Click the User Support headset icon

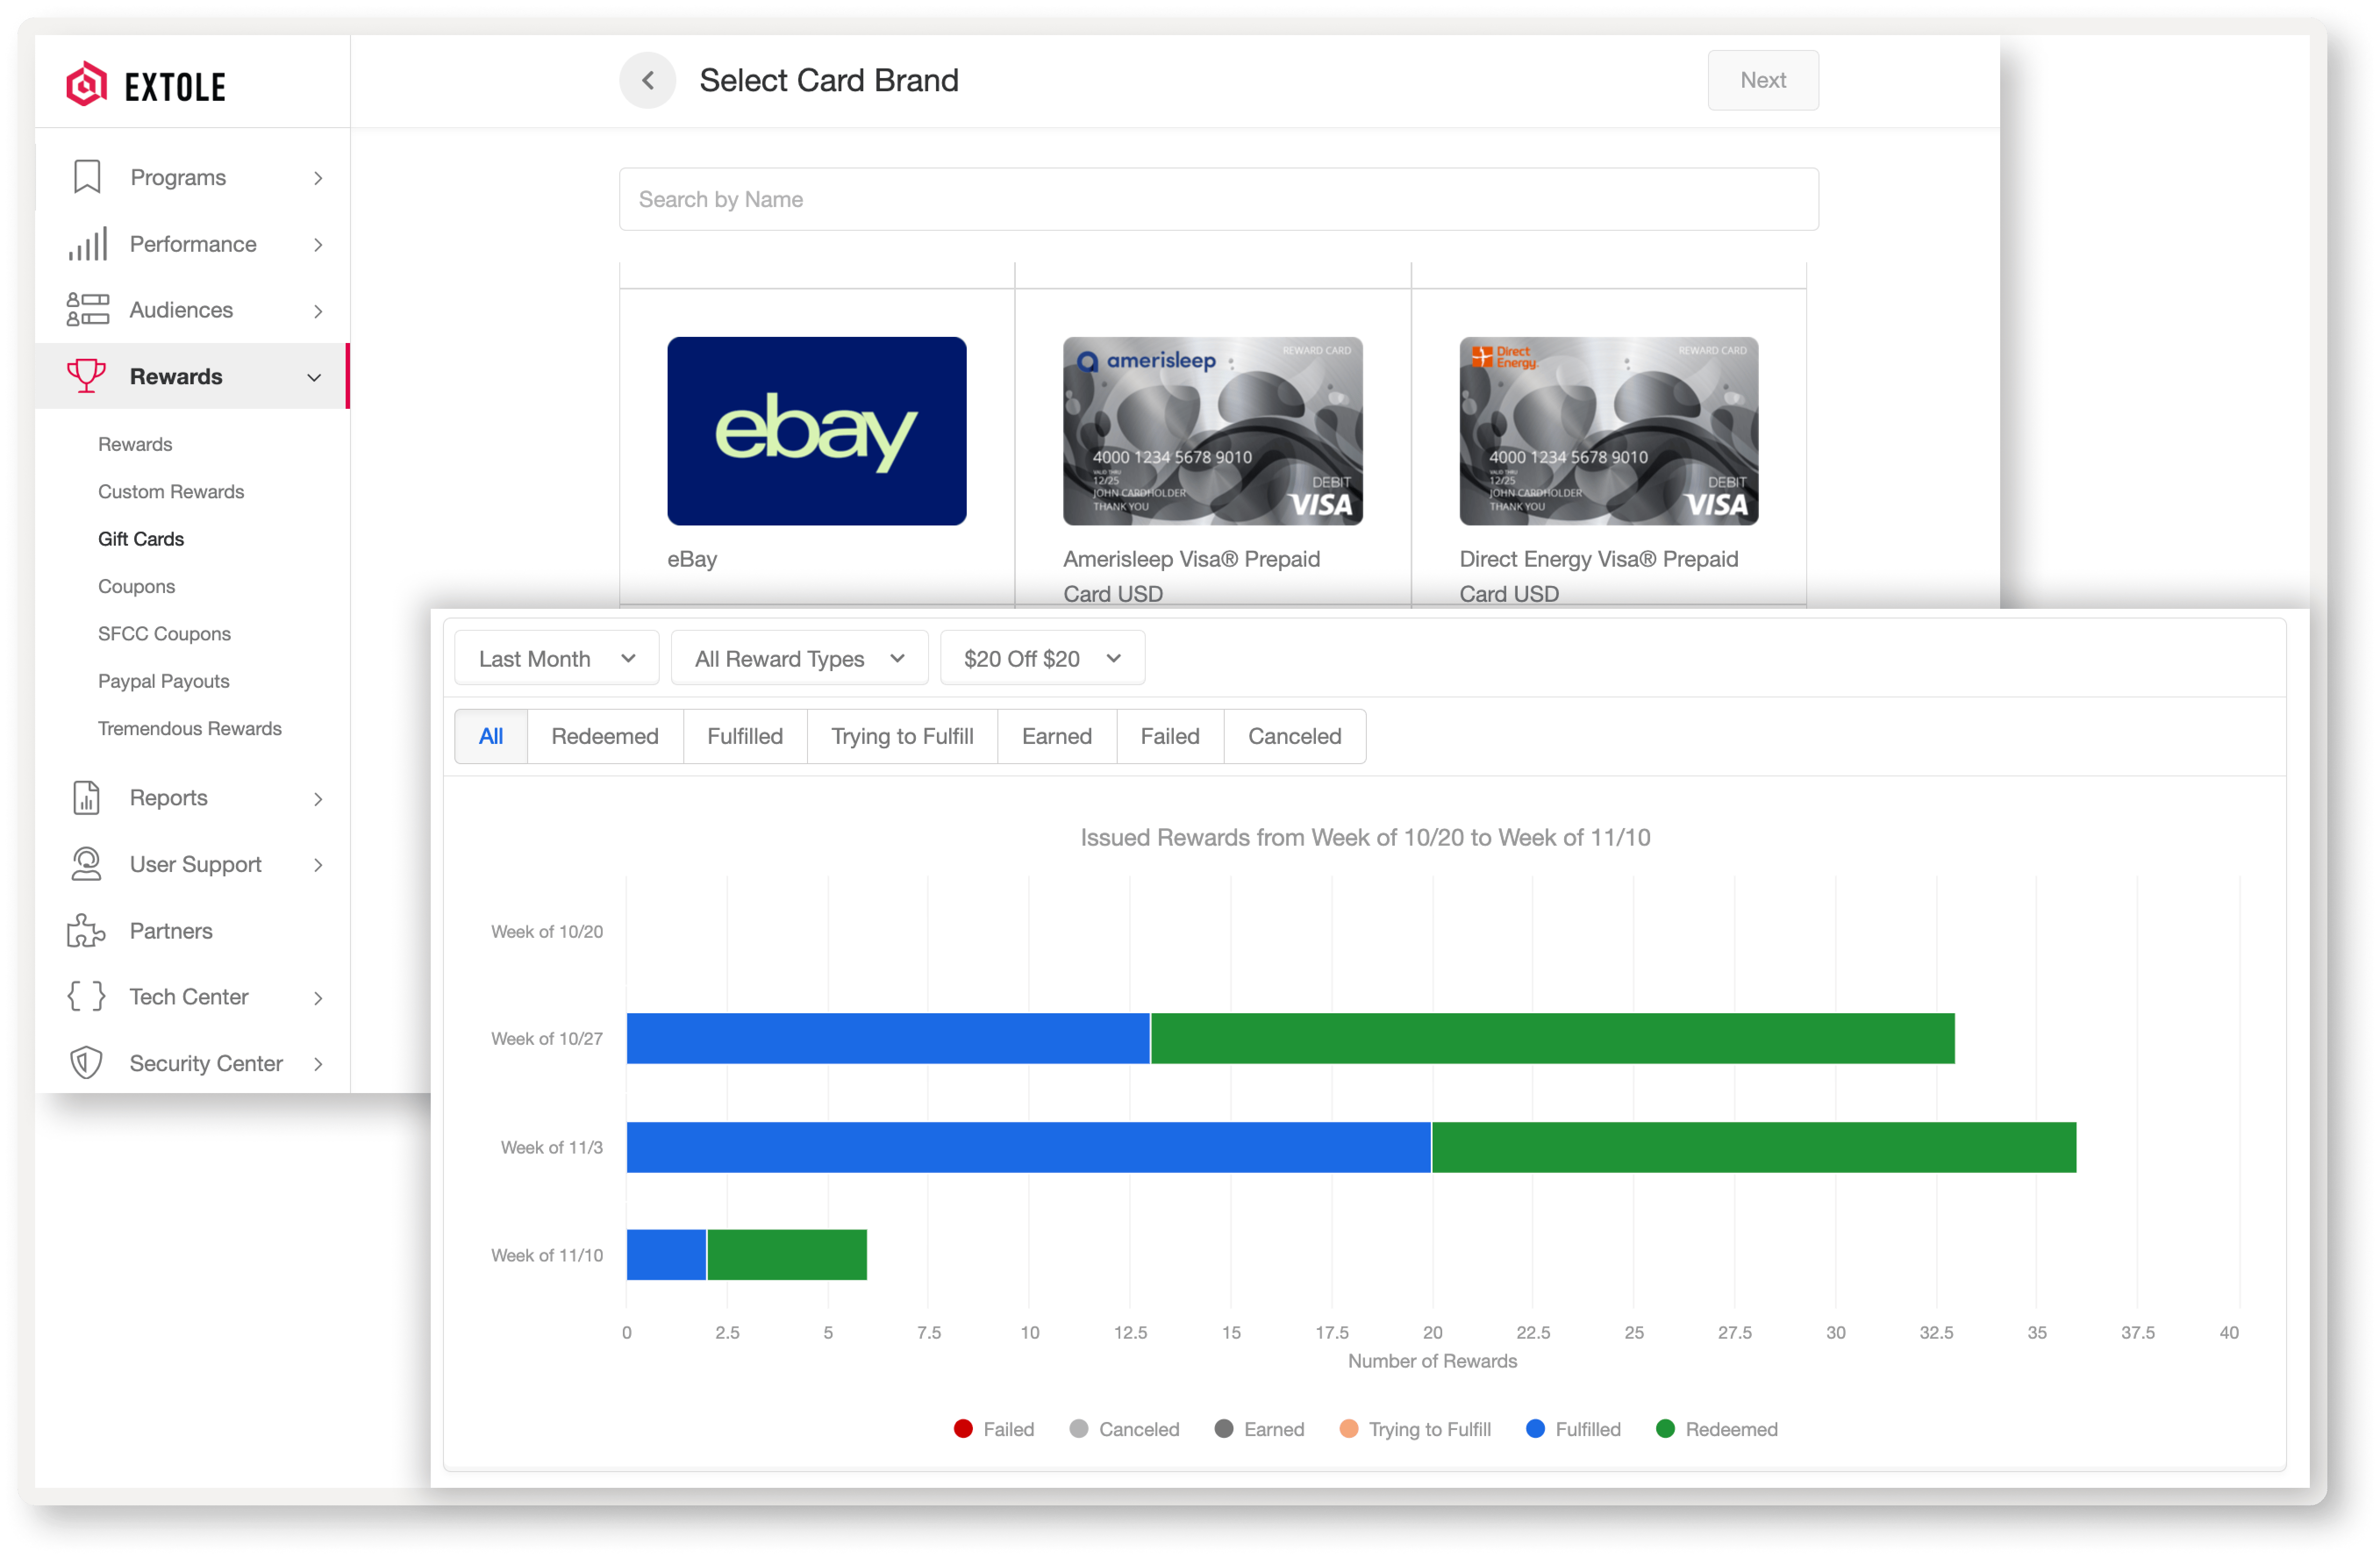pos(87,864)
